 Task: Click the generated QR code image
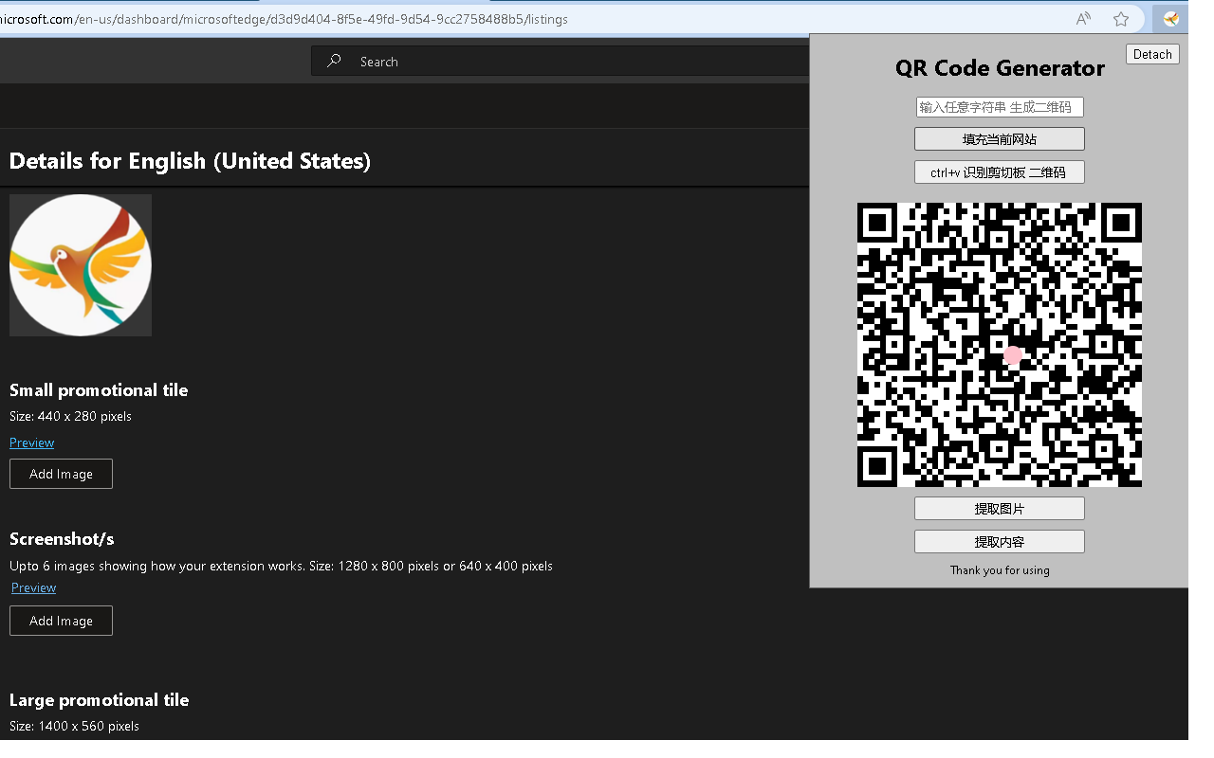coord(1000,345)
